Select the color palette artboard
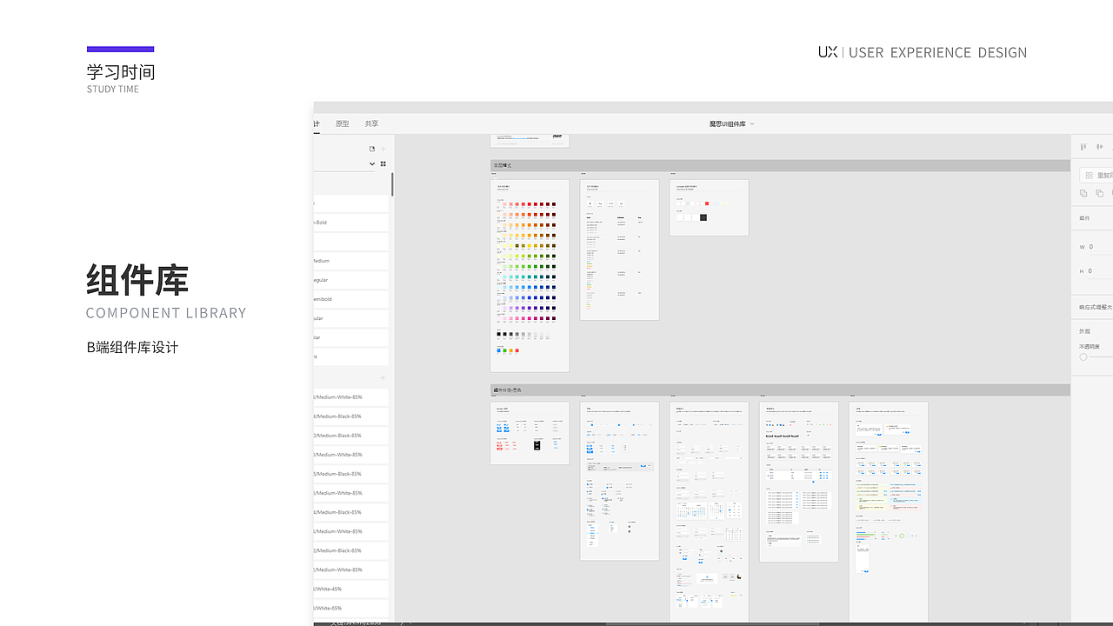 (x=530, y=276)
